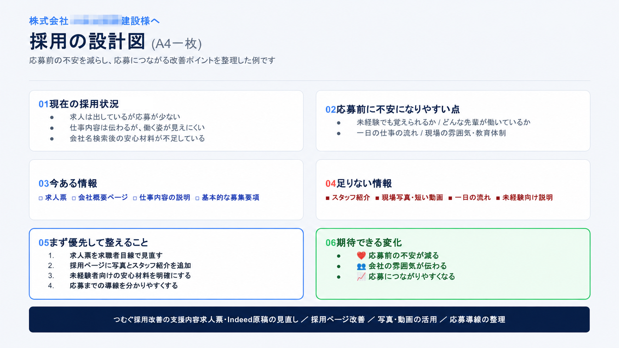
Task: Click line 一日の仕事の流れ / 現場の雰囲気・教育体制
Action: 431,133
